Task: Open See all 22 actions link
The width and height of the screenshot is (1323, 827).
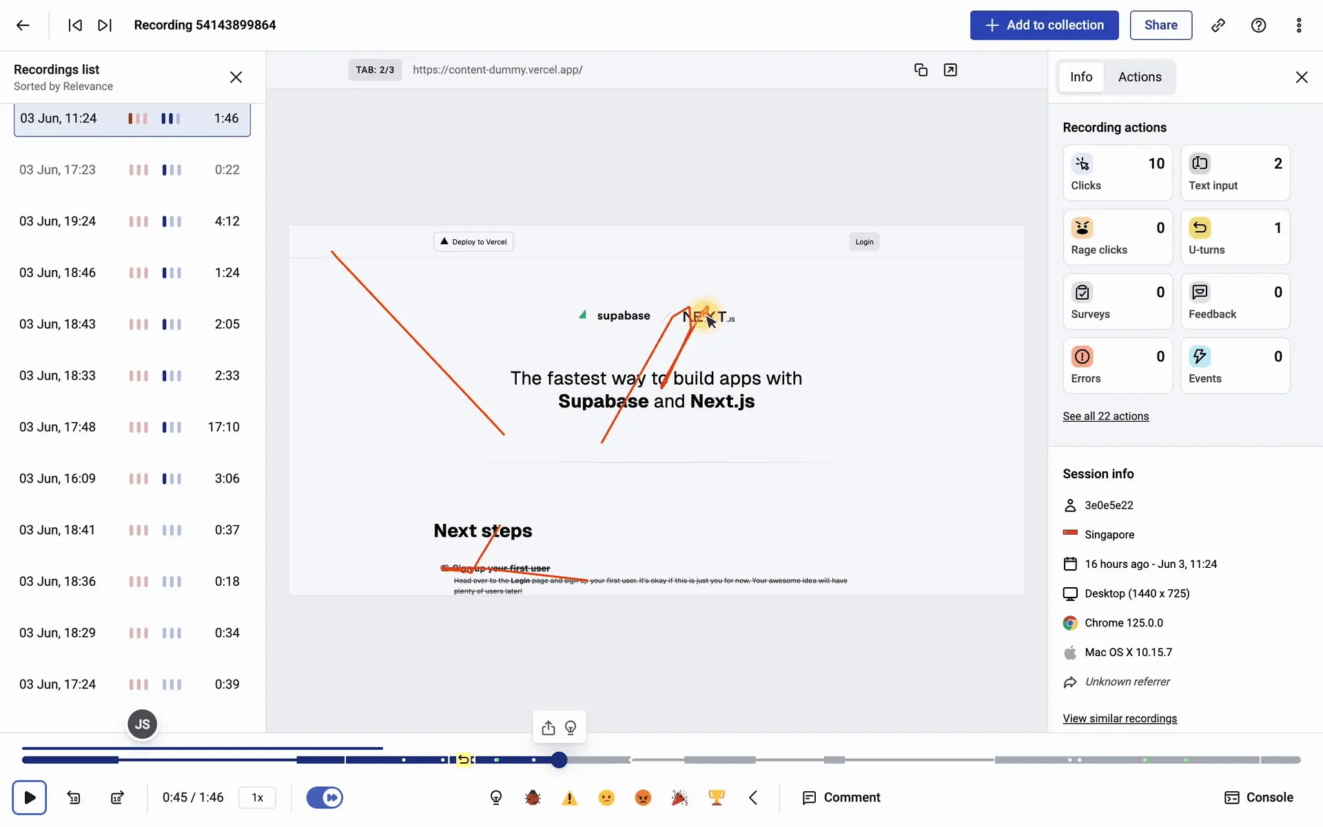Action: coord(1105,416)
